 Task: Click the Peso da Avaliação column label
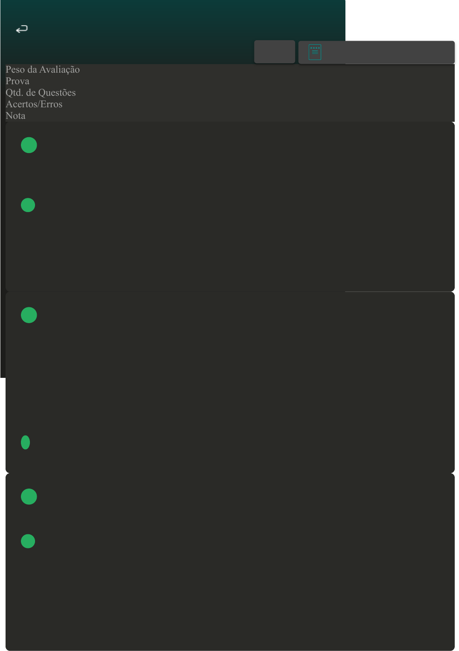[x=43, y=69]
